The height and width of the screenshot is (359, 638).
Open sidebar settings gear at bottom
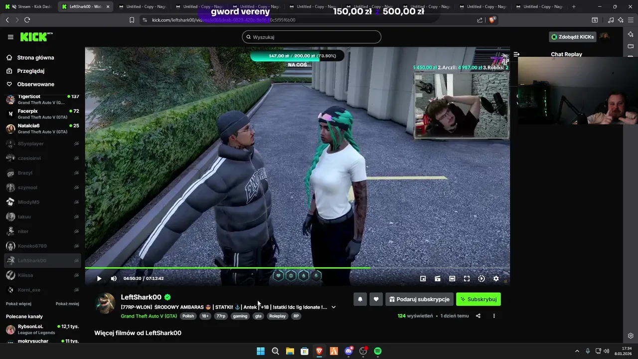631,336
